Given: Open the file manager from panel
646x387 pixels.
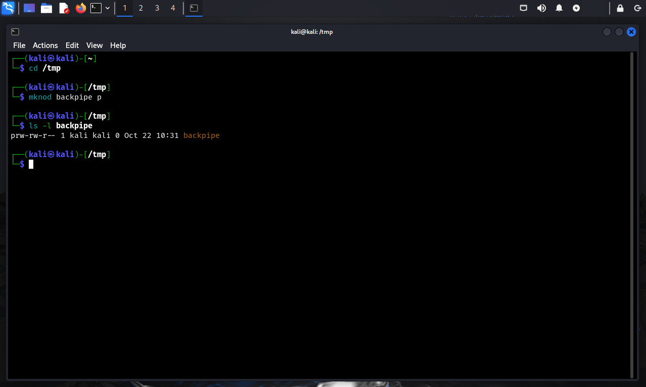Looking at the screenshot, I should (x=46, y=8).
